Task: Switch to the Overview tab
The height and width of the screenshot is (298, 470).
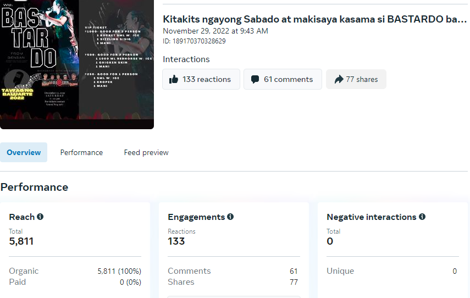Action: (x=24, y=152)
